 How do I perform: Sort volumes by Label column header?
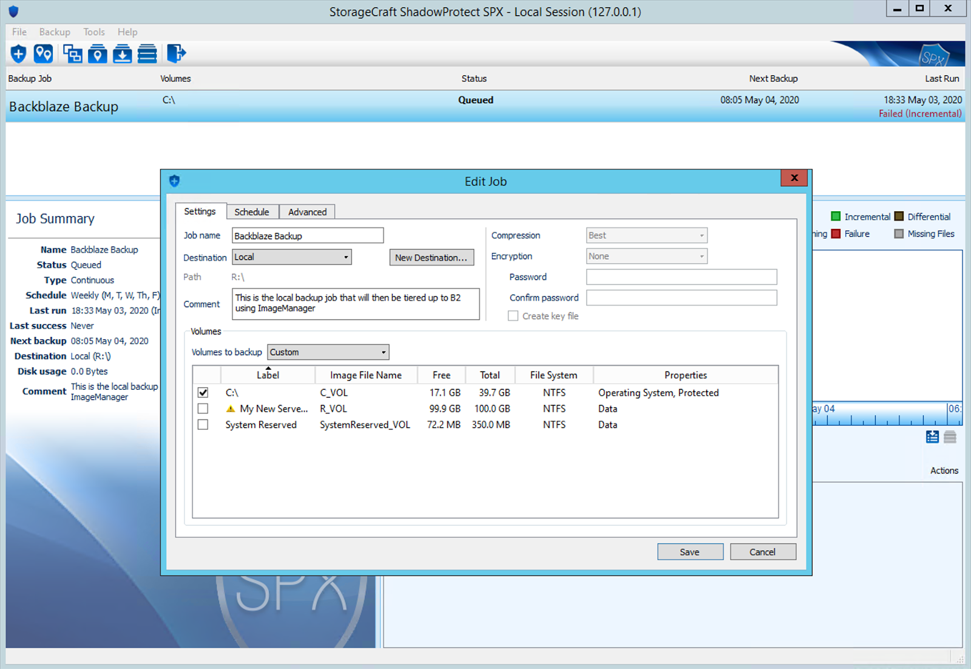(268, 375)
